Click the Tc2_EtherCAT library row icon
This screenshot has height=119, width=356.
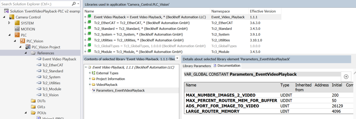tap(90, 22)
